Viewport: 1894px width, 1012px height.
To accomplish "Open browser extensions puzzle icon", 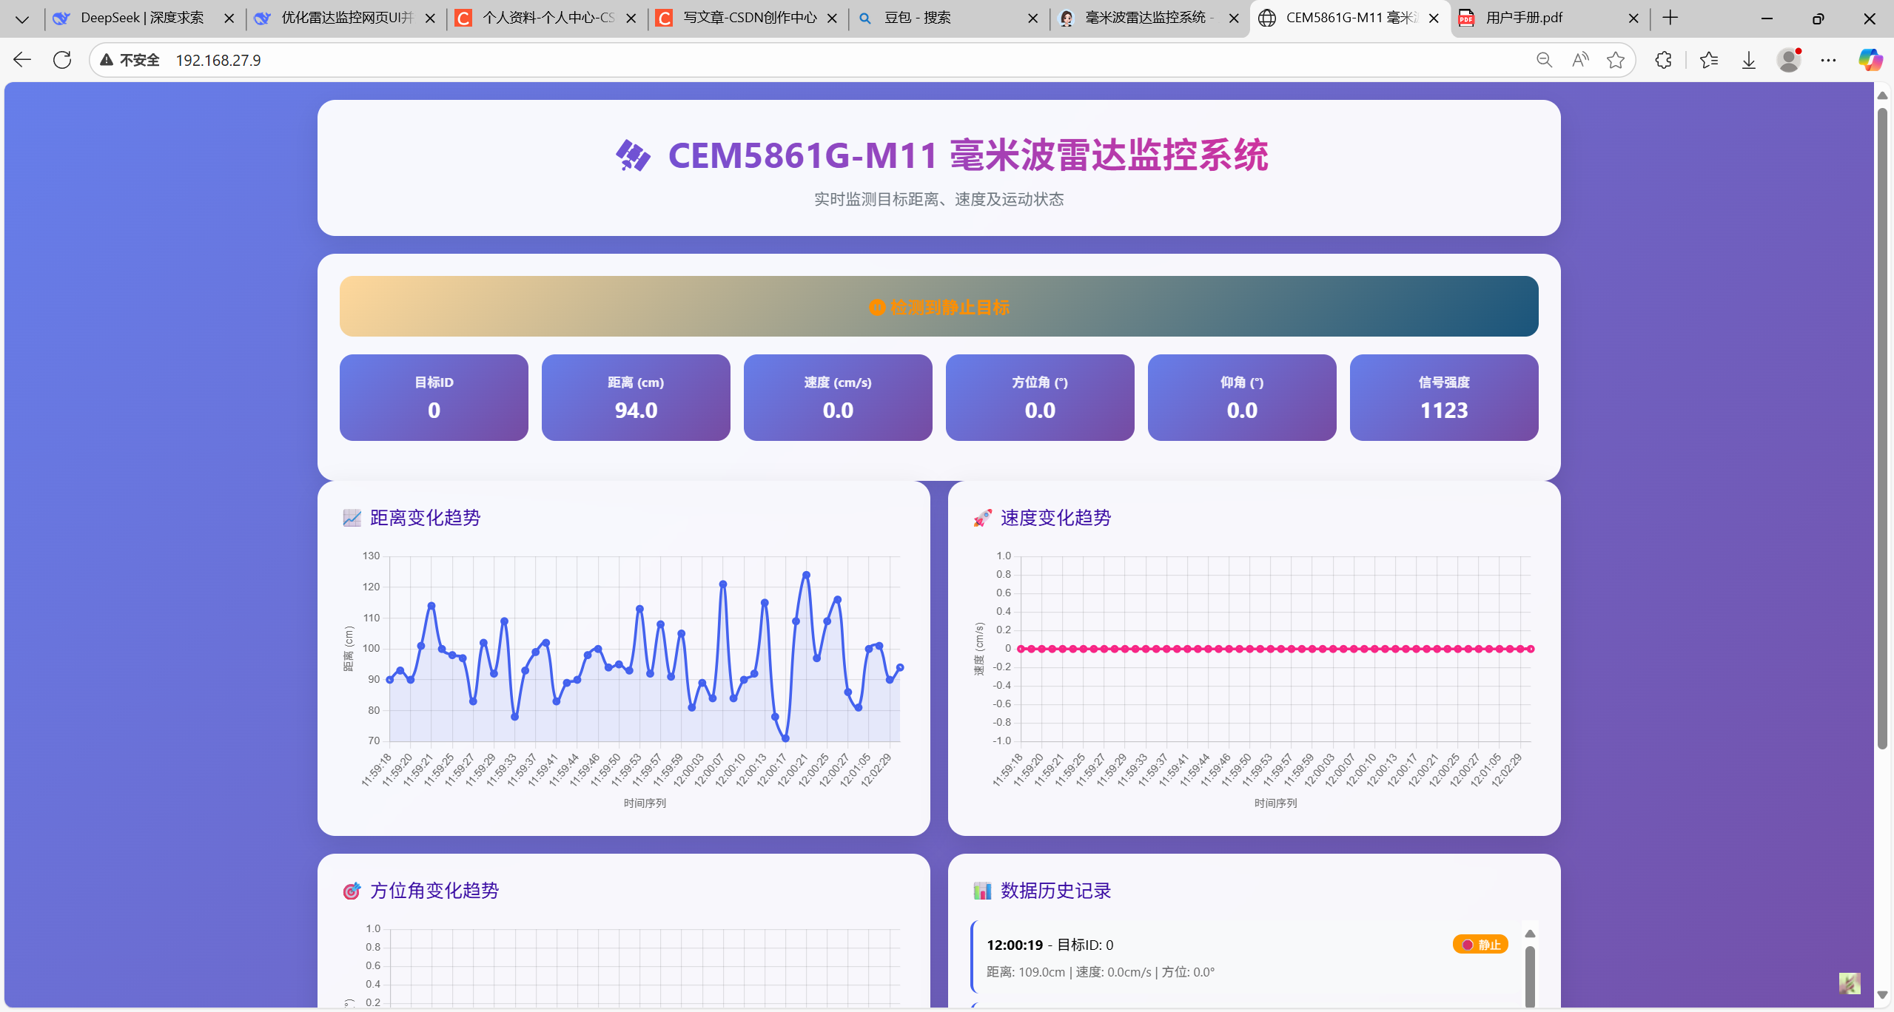I will [x=1663, y=60].
